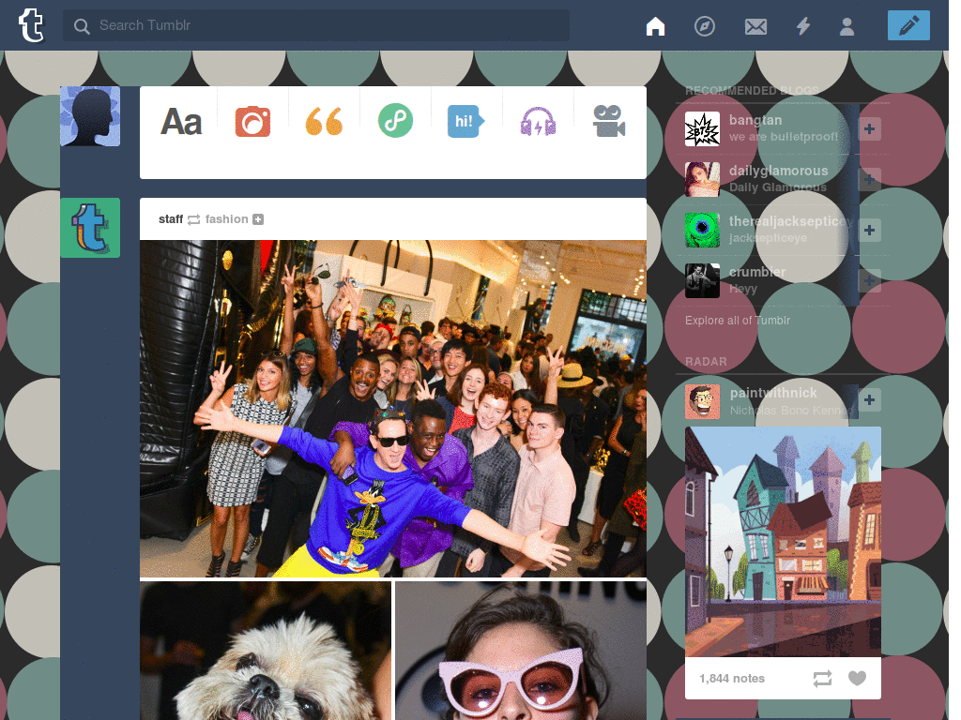Open the crumbier blog avatar
Viewport: 961px width, 720px height.
tap(702, 281)
